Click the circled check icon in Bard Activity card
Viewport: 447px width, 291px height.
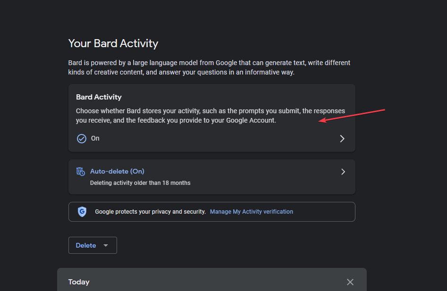(82, 138)
